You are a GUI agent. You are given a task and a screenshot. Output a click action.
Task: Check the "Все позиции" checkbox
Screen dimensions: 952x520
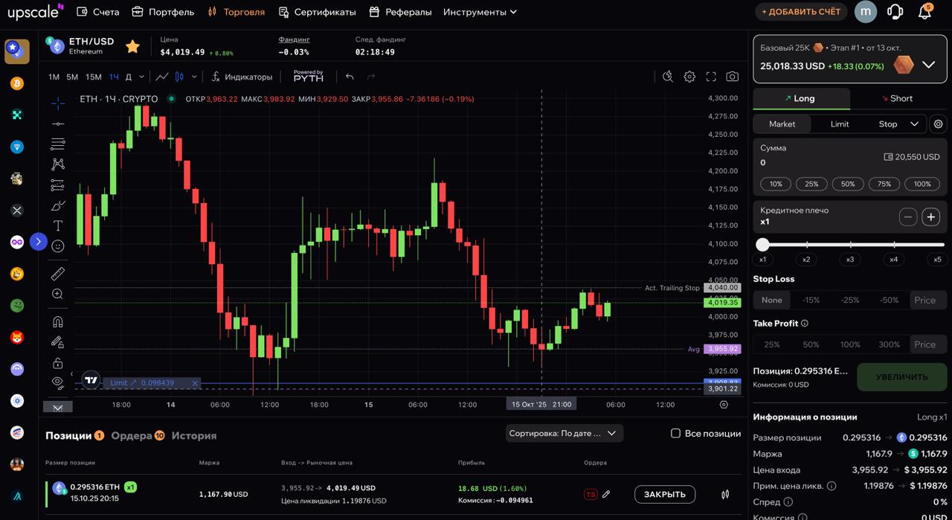coord(675,433)
